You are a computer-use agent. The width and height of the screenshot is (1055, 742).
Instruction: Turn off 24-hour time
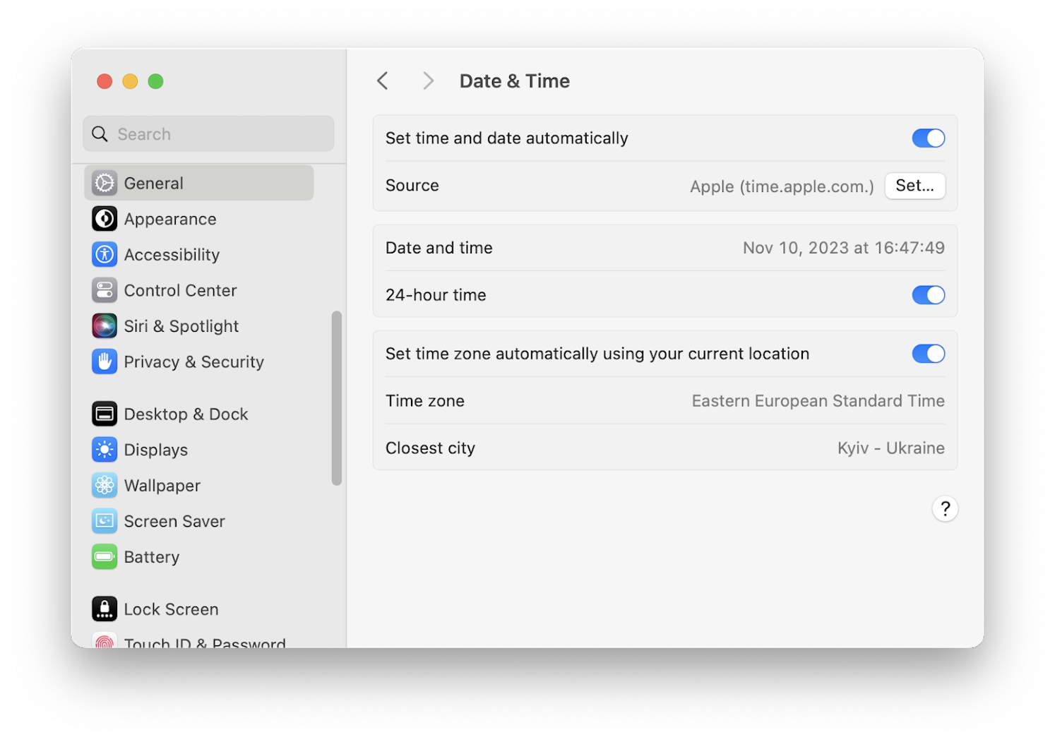(928, 294)
